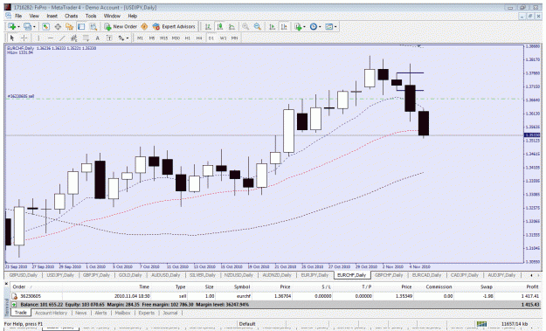Select the #36230605 sell order line label

21,96
